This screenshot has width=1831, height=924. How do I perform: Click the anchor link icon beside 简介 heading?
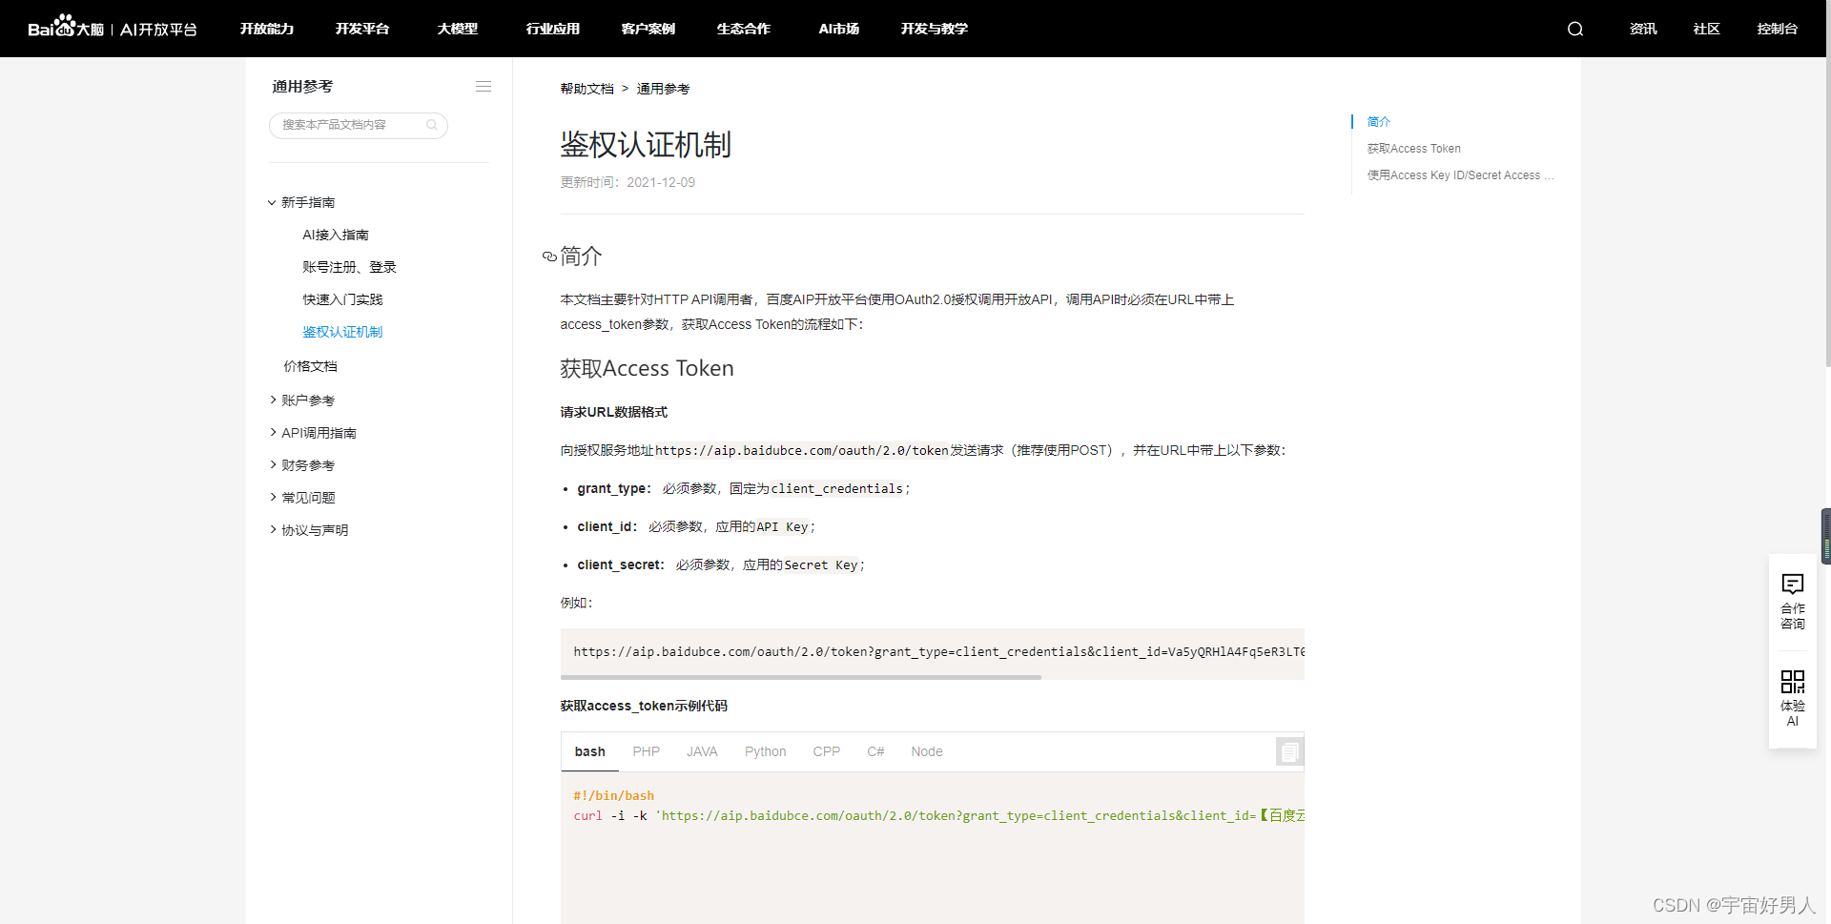point(549,257)
